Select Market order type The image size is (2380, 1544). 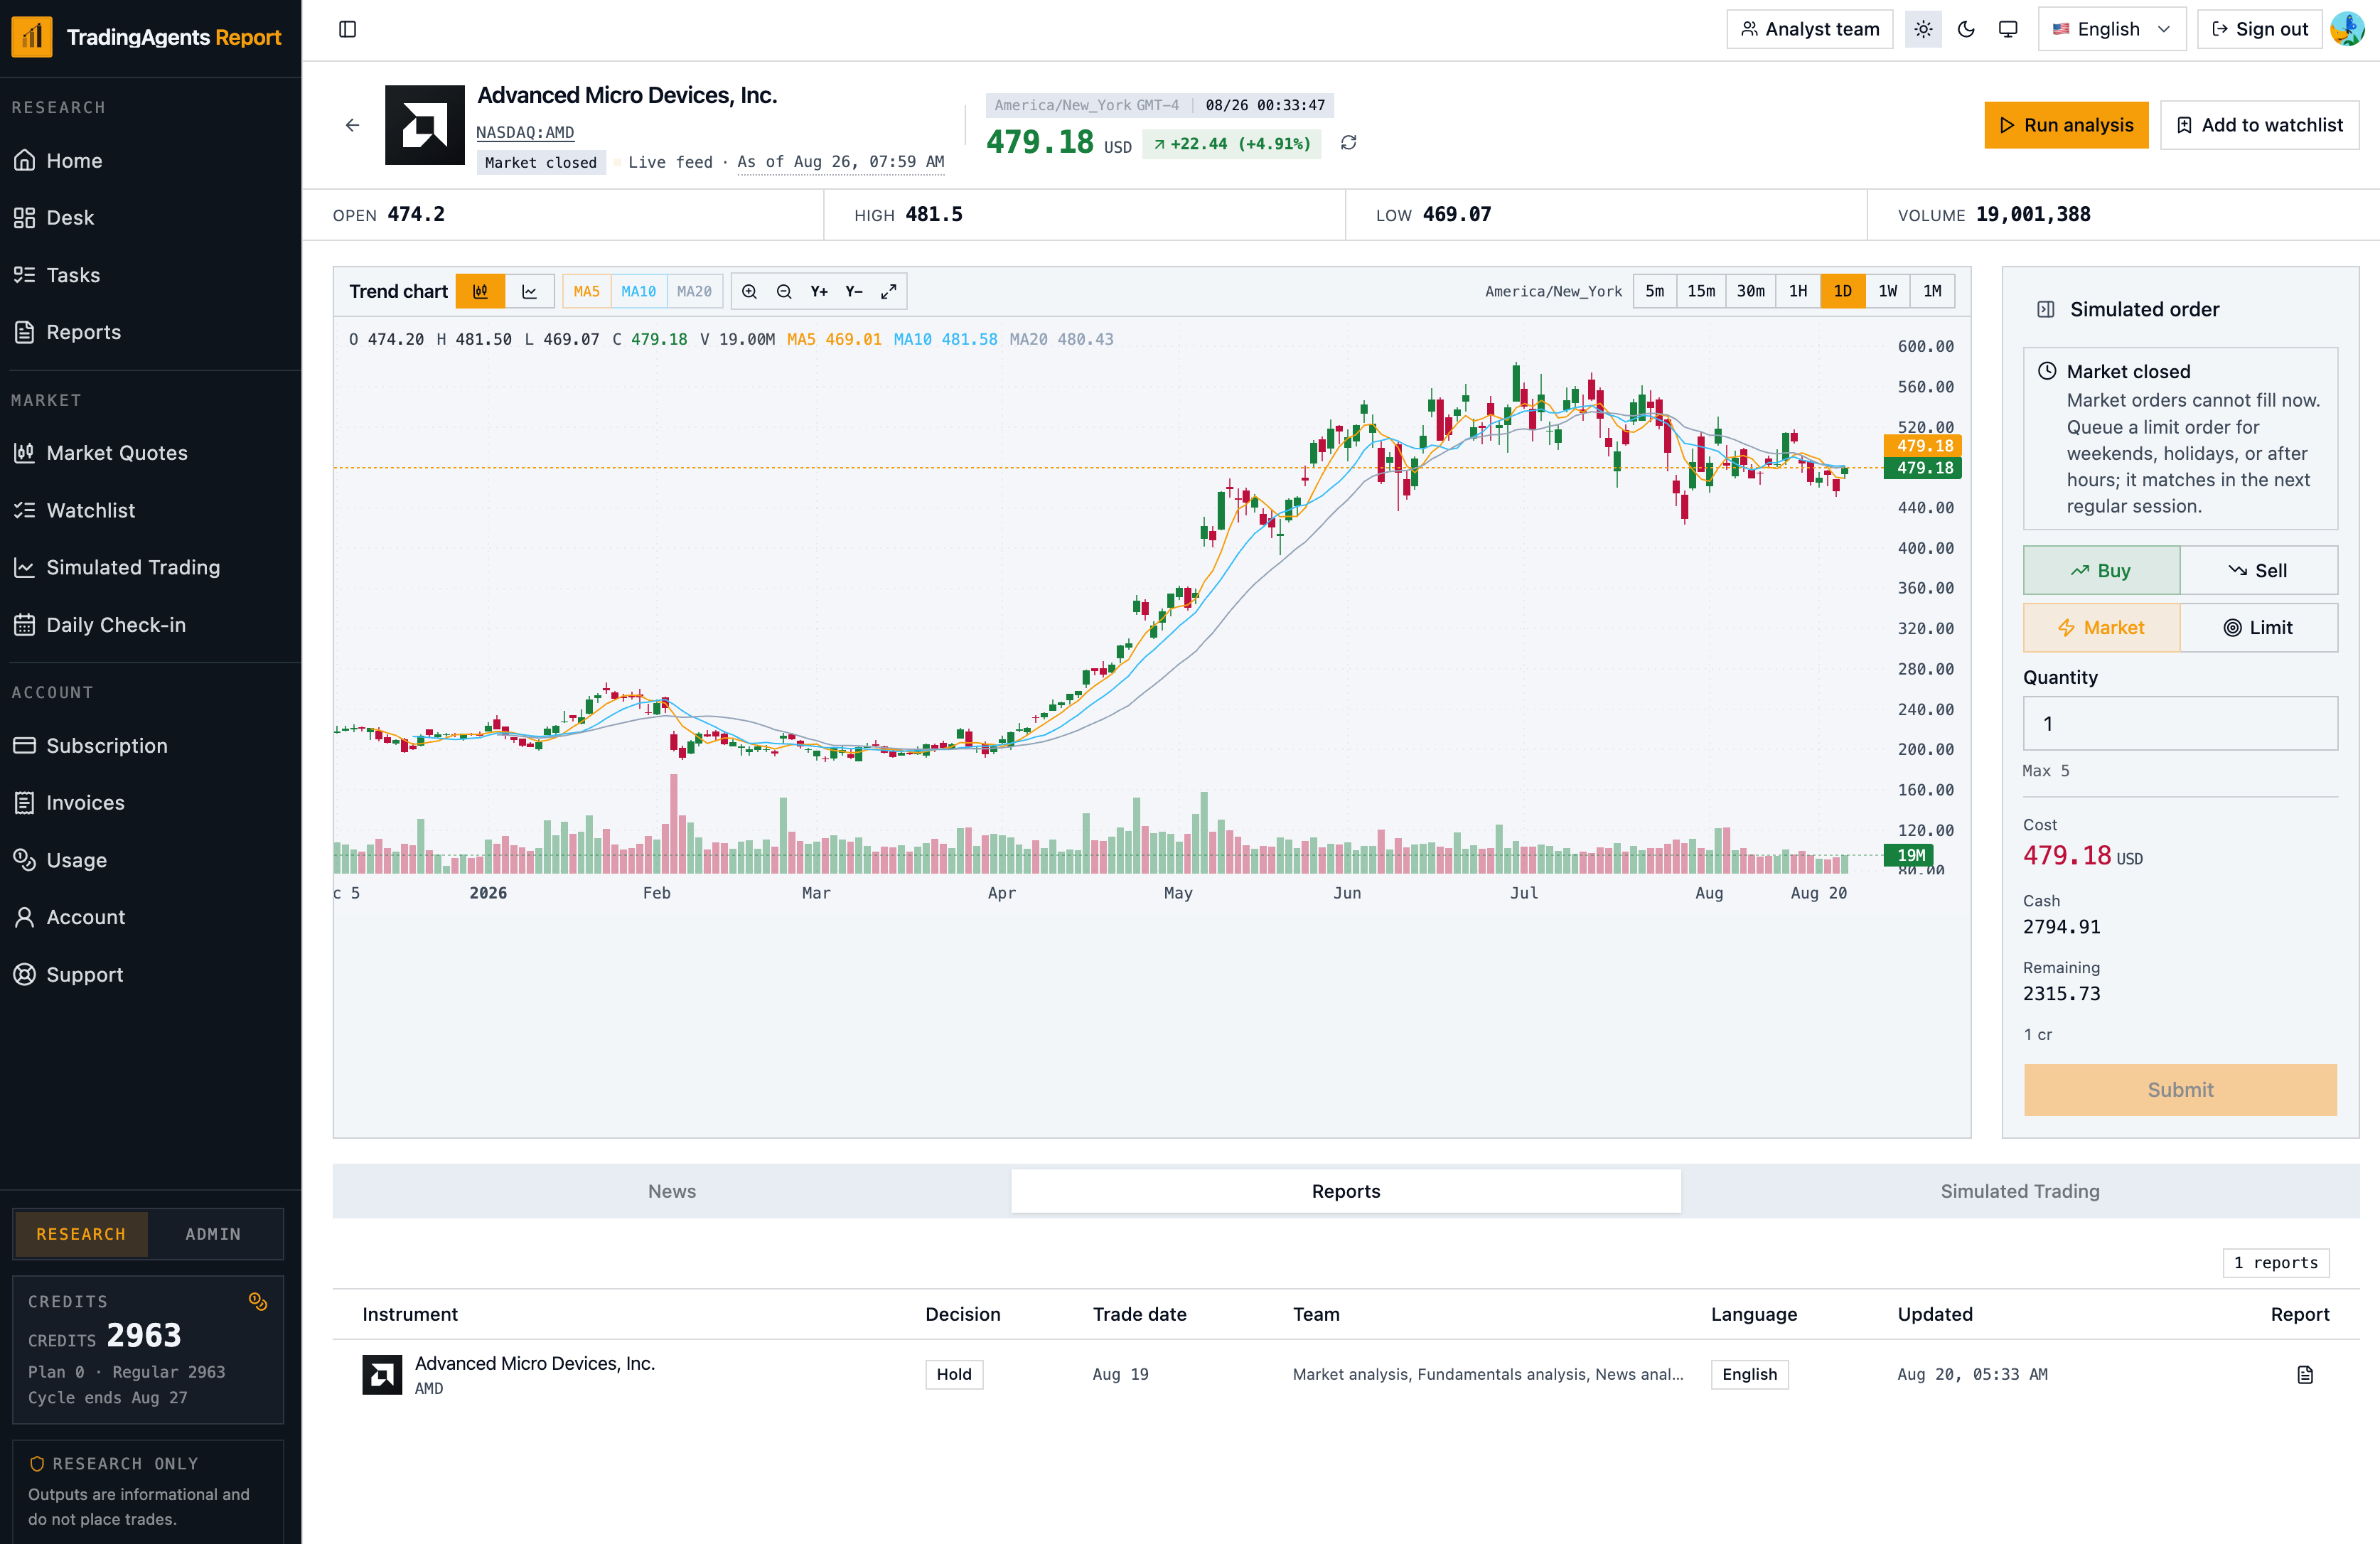pyautogui.click(x=2101, y=627)
